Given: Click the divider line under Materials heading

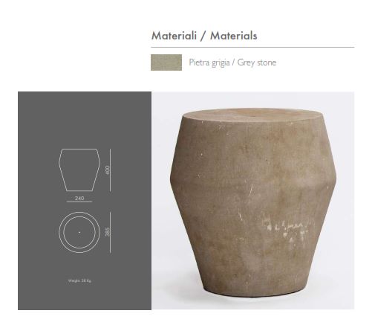Looking at the screenshot, I should [252, 47].
